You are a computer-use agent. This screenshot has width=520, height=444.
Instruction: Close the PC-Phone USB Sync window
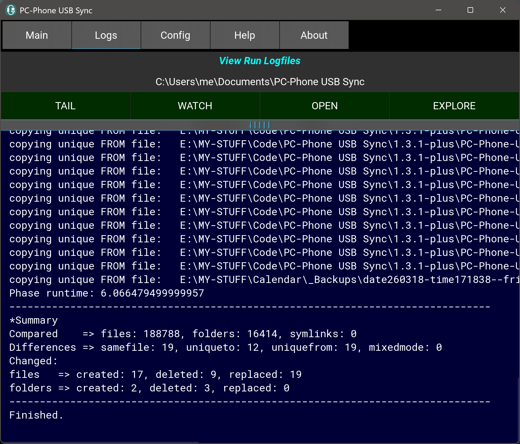pyautogui.click(x=503, y=10)
